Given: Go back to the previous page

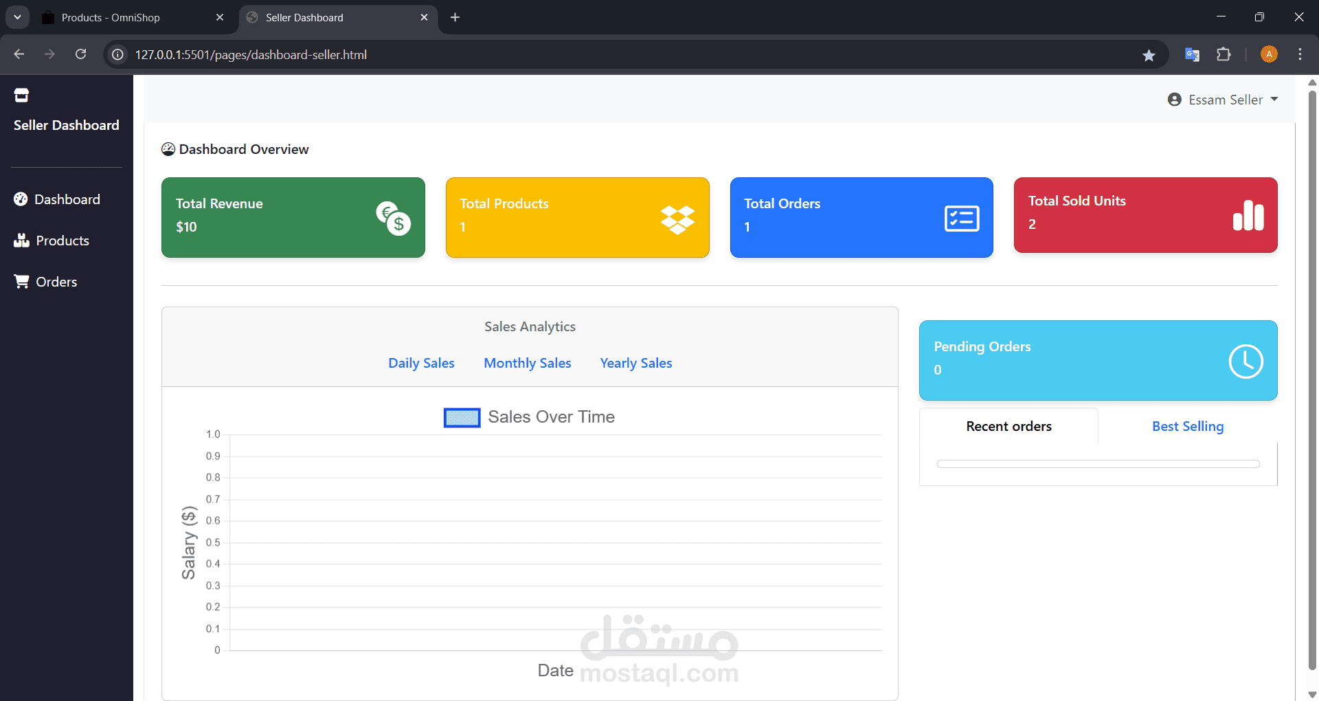Looking at the screenshot, I should pyautogui.click(x=19, y=54).
